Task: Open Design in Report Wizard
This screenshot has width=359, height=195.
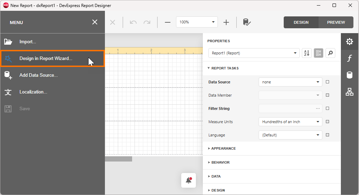Action: pyautogui.click(x=52, y=59)
